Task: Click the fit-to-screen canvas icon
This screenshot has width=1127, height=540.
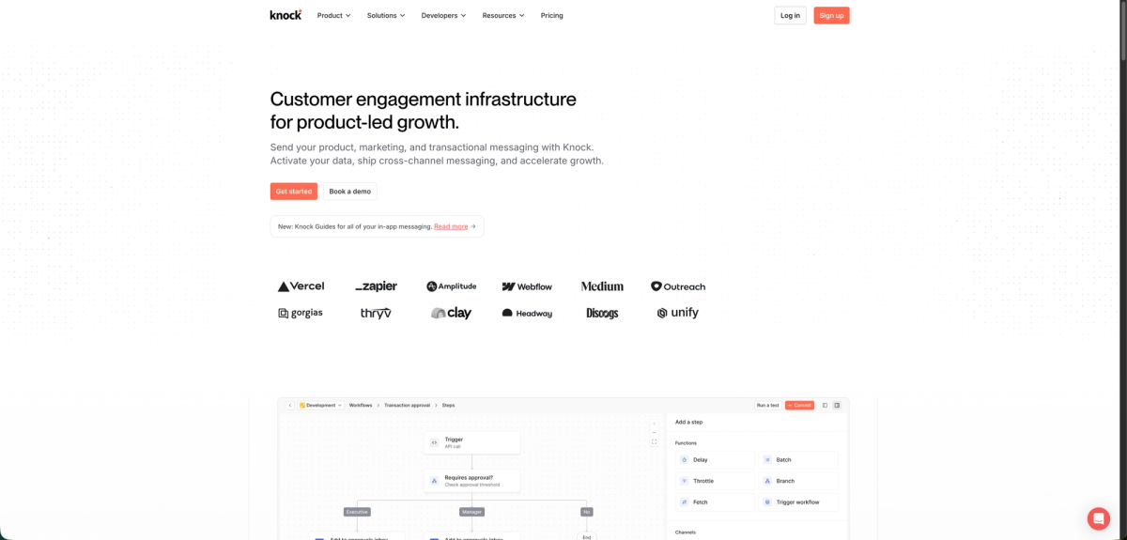Action: [654, 441]
